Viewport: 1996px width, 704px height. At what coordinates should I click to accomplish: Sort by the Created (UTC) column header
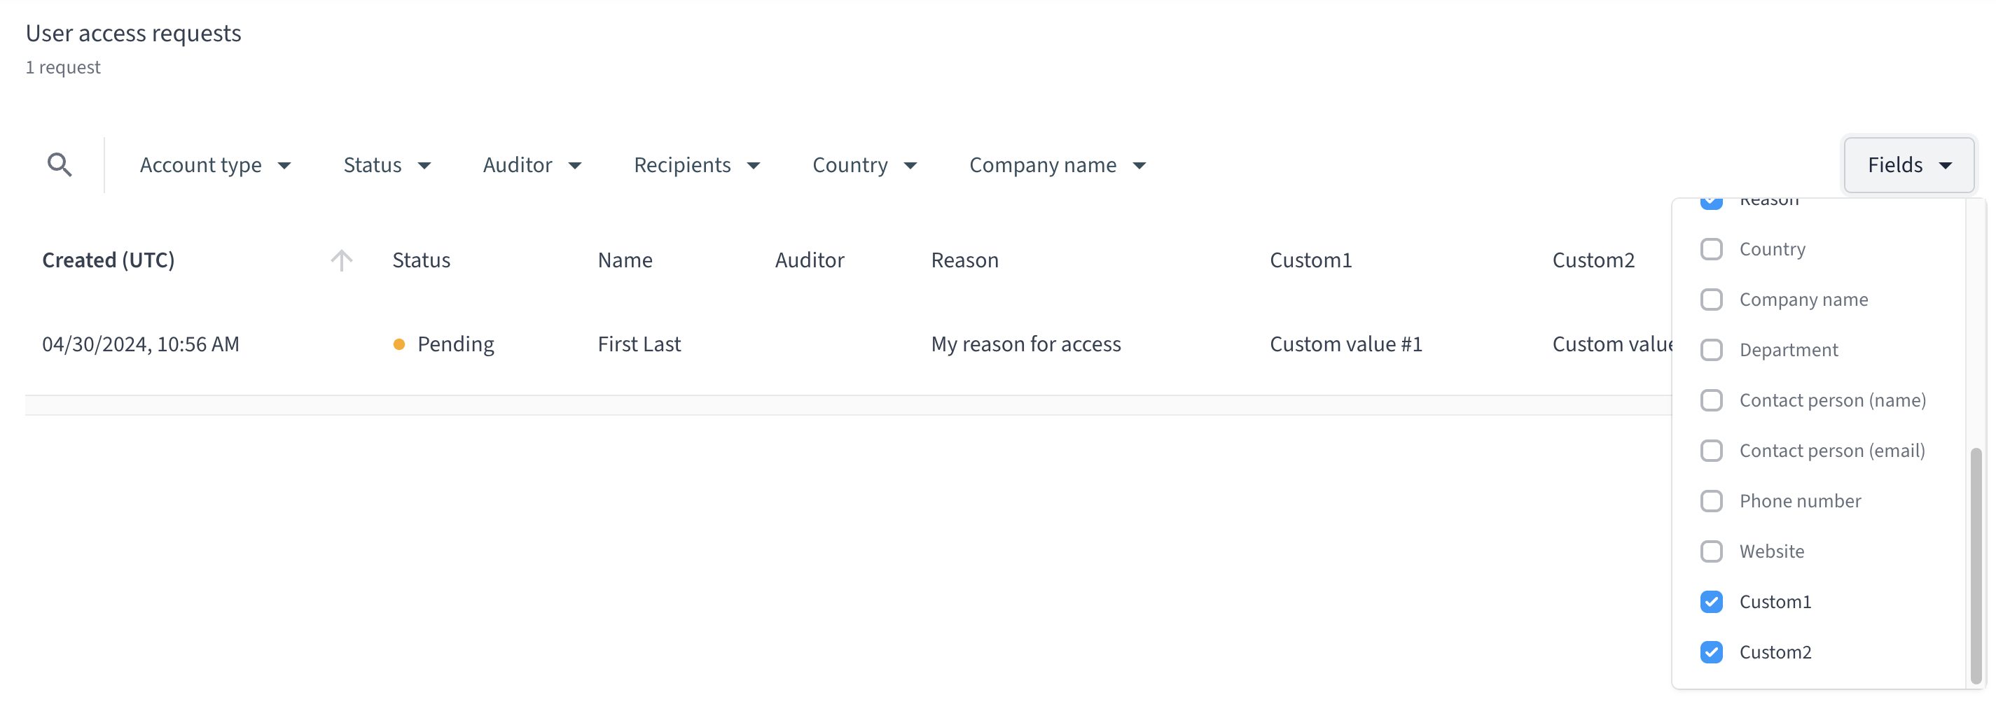pos(109,260)
